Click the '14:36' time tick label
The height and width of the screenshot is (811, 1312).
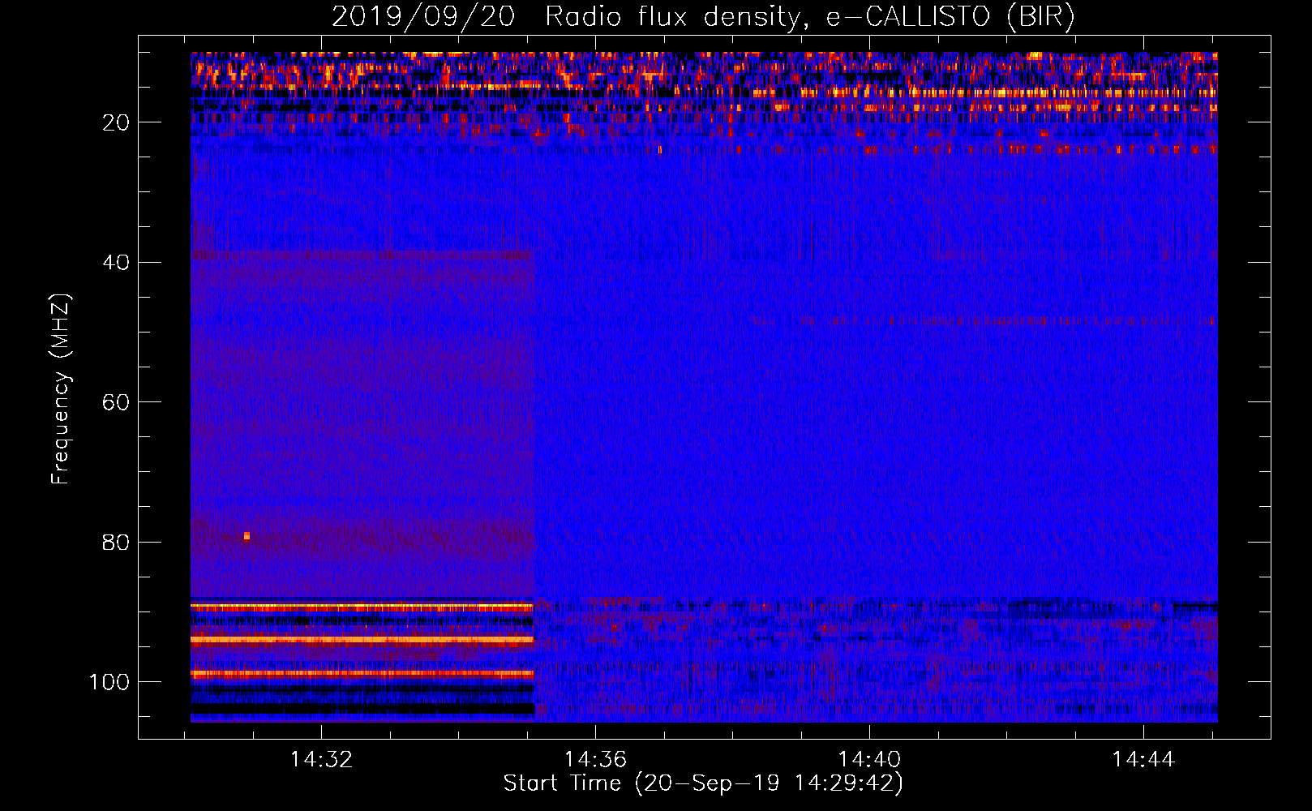596,760
